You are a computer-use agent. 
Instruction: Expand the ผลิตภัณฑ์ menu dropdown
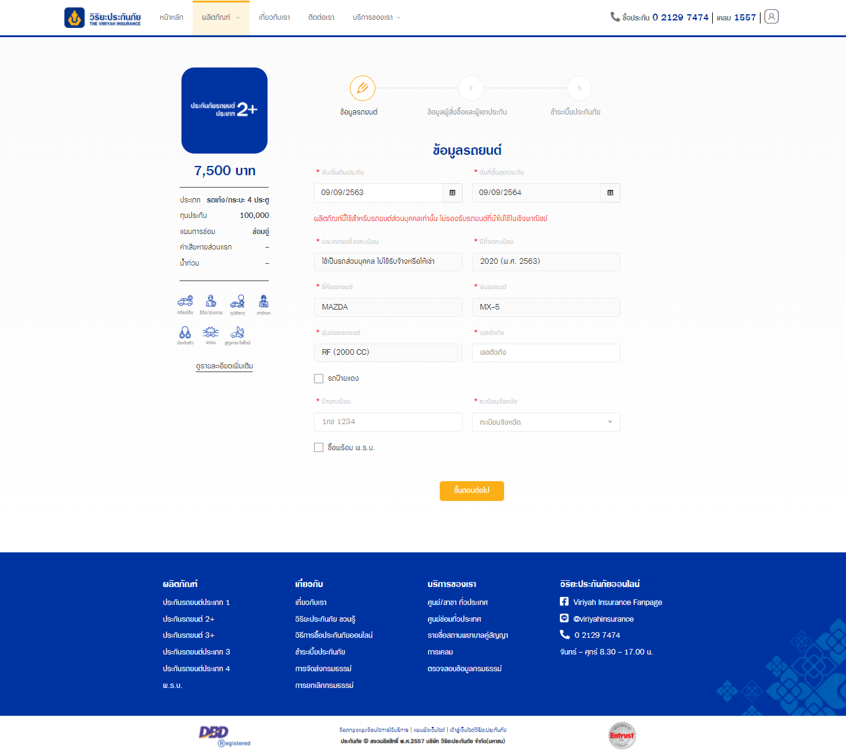point(220,17)
